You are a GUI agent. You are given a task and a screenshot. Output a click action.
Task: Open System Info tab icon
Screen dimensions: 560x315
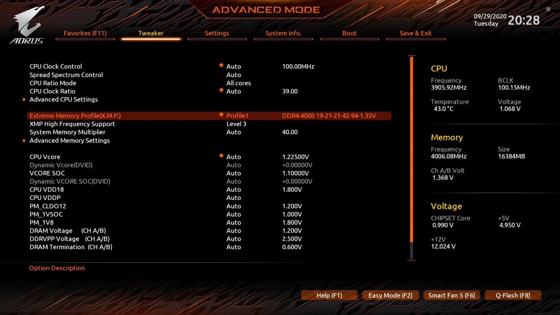tap(283, 33)
